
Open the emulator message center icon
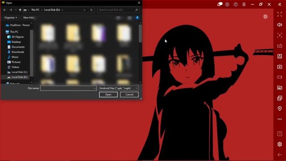[220, 4]
